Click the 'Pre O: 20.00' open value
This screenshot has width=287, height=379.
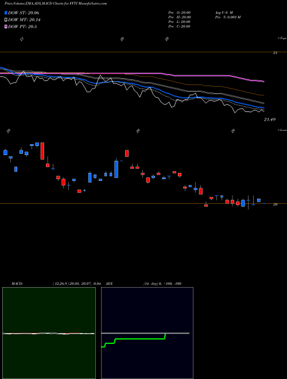click(180, 13)
